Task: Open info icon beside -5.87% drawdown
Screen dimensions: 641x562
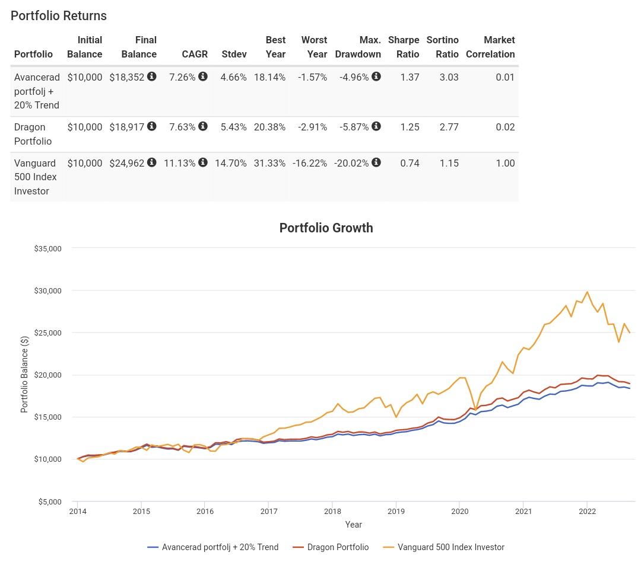Action: click(x=376, y=127)
